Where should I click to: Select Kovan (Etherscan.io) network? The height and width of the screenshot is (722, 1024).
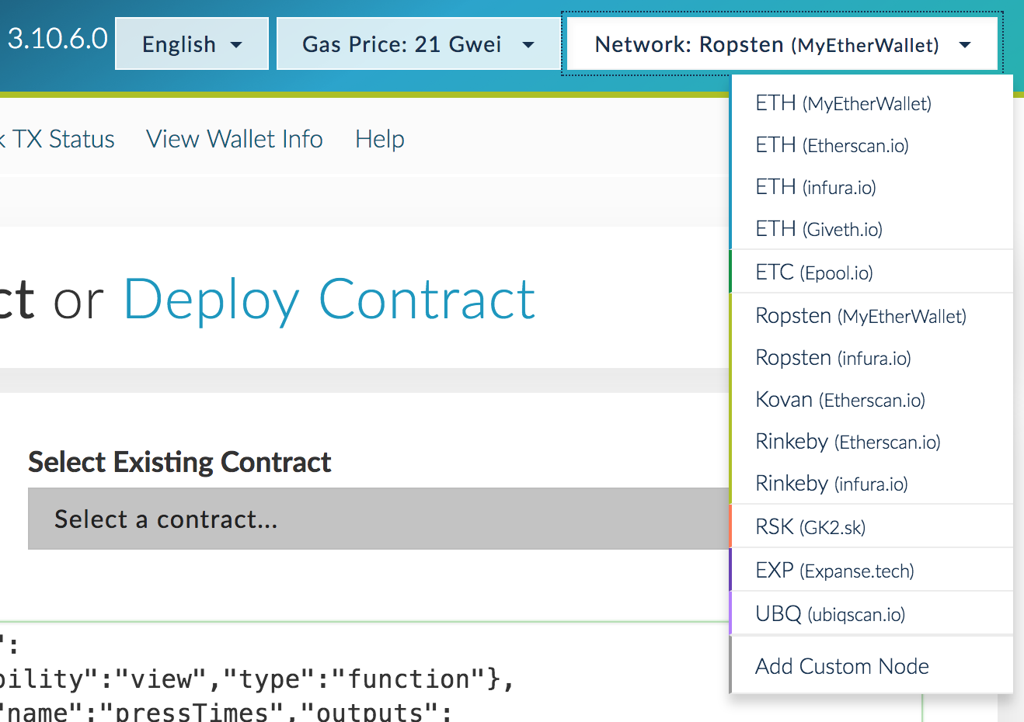(872, 400)
